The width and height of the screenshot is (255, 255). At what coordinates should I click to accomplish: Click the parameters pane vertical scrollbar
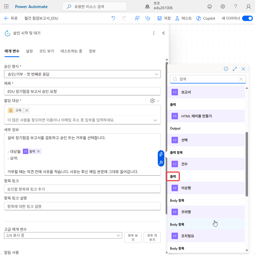coord(167,138)
